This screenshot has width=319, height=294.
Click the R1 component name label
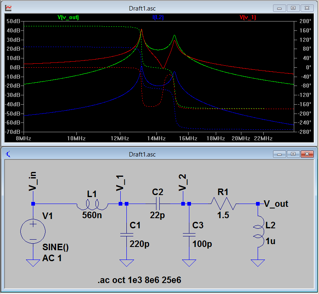[x=223, y=192]
